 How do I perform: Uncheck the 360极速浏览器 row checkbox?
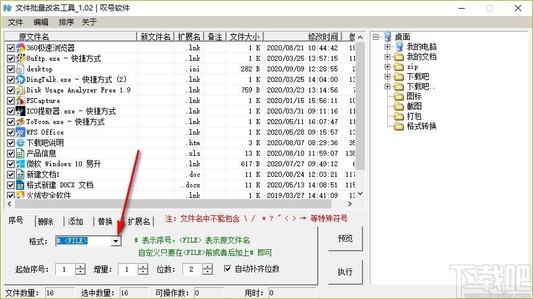pyautogui.click(x=11, y=48)
